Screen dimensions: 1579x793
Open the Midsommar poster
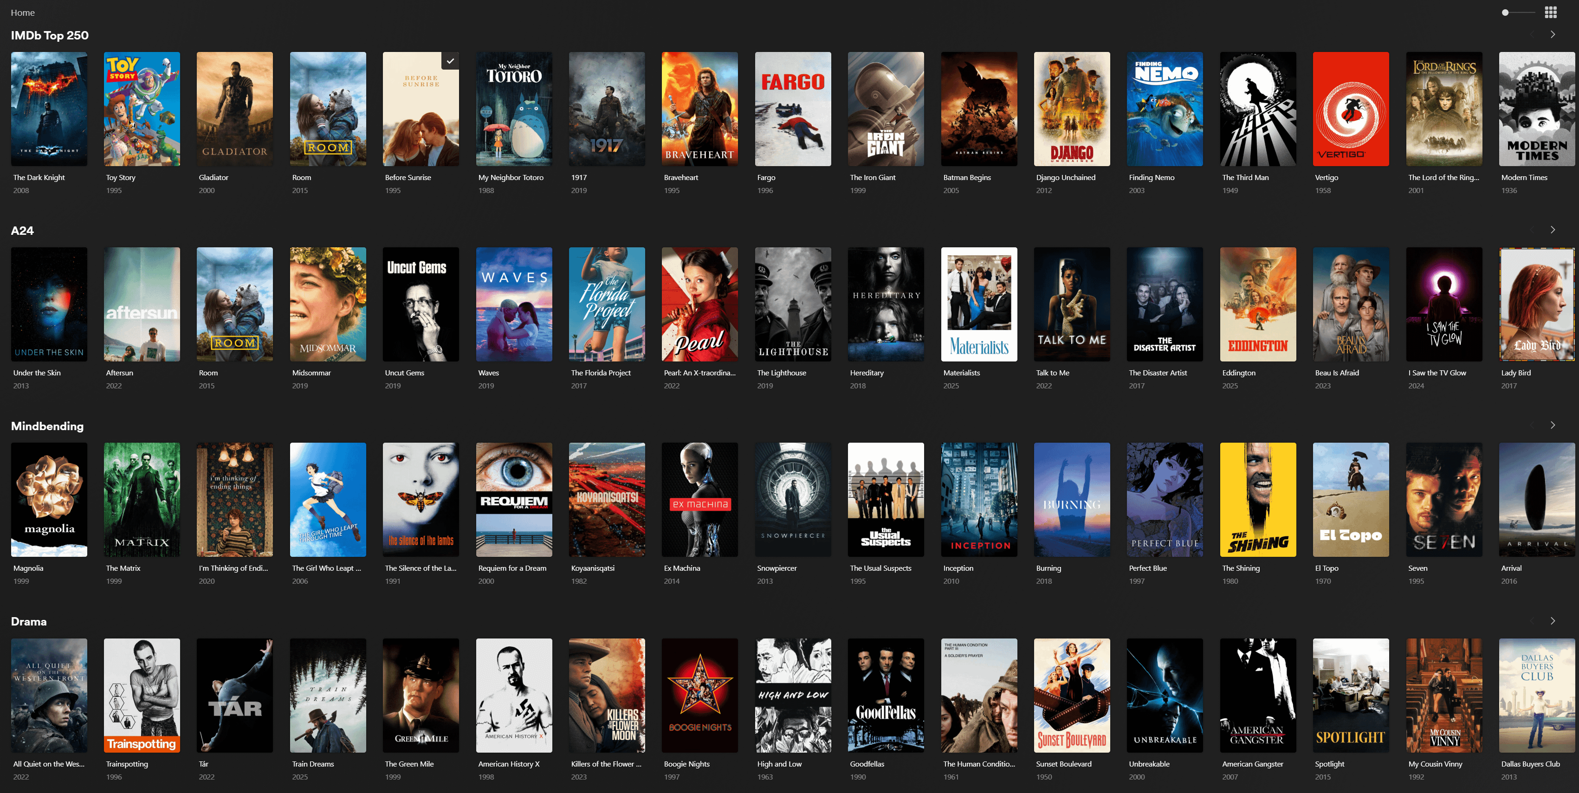pyautogui.click(x=328, y=304)
